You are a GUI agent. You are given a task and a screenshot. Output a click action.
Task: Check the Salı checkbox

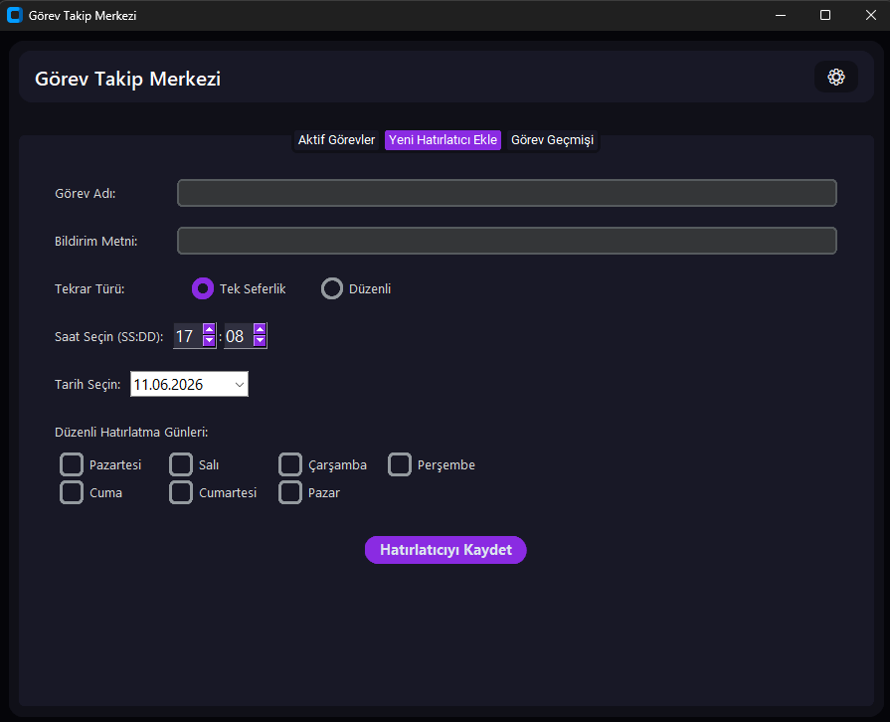coord(181,464)
